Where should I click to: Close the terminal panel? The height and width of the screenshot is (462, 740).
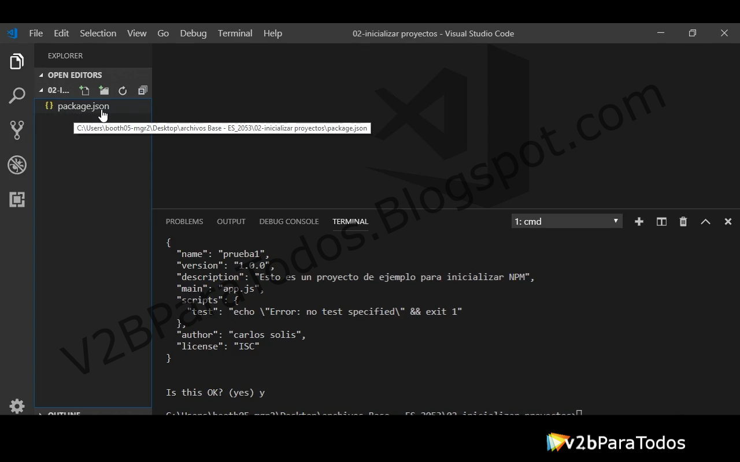tap(728, 221)
